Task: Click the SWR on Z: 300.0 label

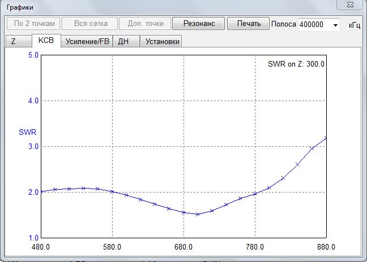Action: [296, 64]
